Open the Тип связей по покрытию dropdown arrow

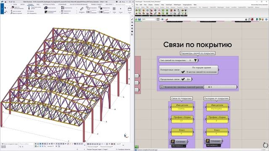pos(195,60)
